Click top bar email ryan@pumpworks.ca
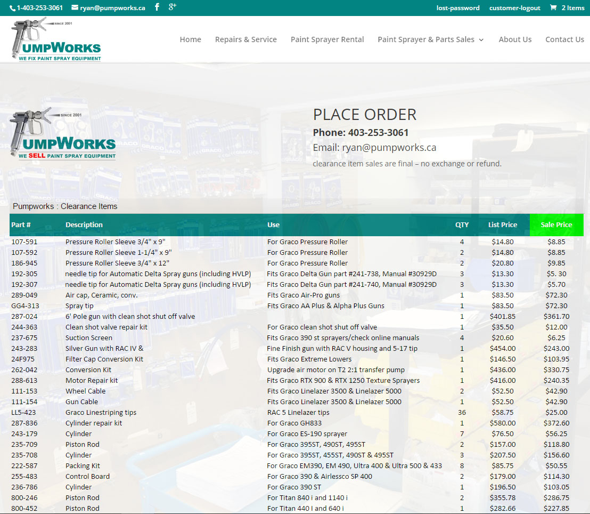The height and width of the screenshot is (514, 590). (x=112, y=8)
